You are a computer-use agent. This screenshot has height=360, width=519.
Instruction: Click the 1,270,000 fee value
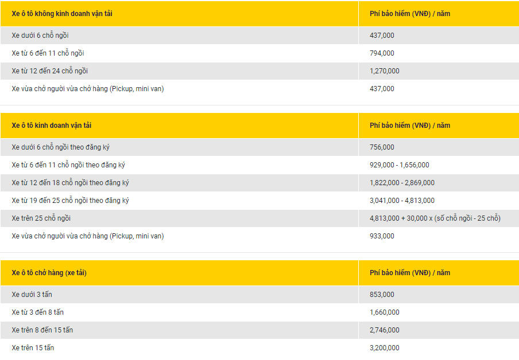tap(385, 71)
